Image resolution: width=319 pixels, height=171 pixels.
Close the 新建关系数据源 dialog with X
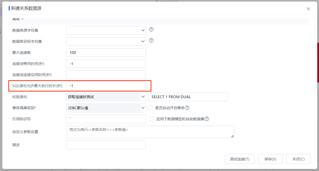pyautogui.click(x=308, y=9)
